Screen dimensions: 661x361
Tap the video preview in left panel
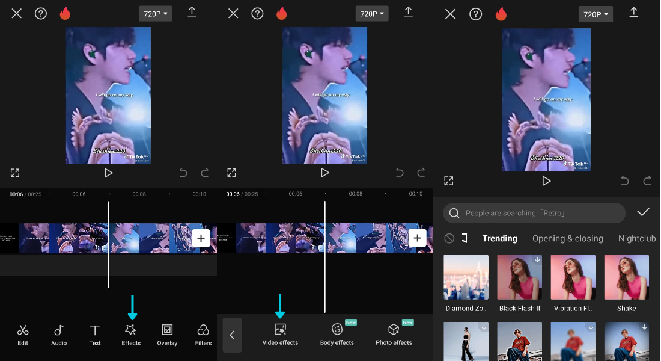[x=108, y=96]
